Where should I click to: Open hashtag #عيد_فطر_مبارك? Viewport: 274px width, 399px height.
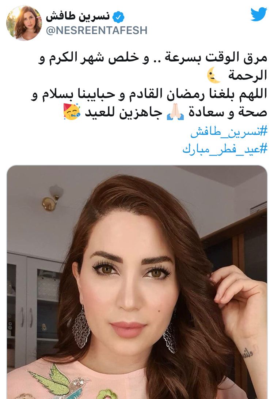click(225, 149)
